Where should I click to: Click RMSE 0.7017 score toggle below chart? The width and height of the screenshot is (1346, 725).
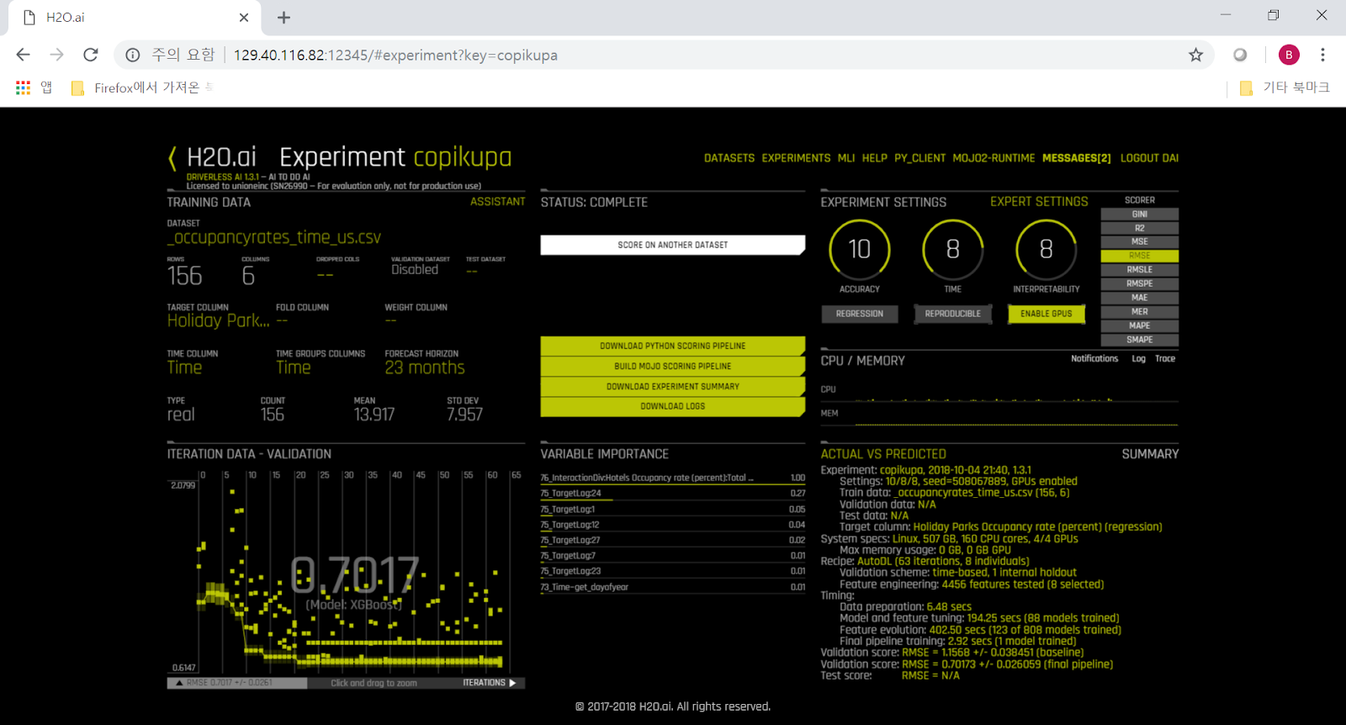[x=236, y=683]
